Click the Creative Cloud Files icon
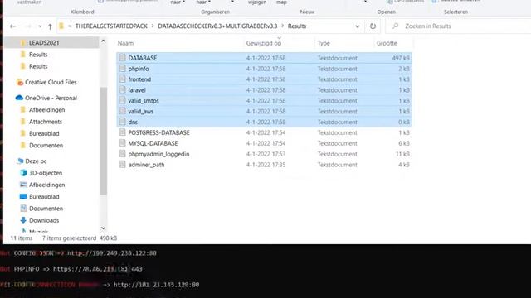The height and width of the screenshot is (298, 531). [20, 82]
